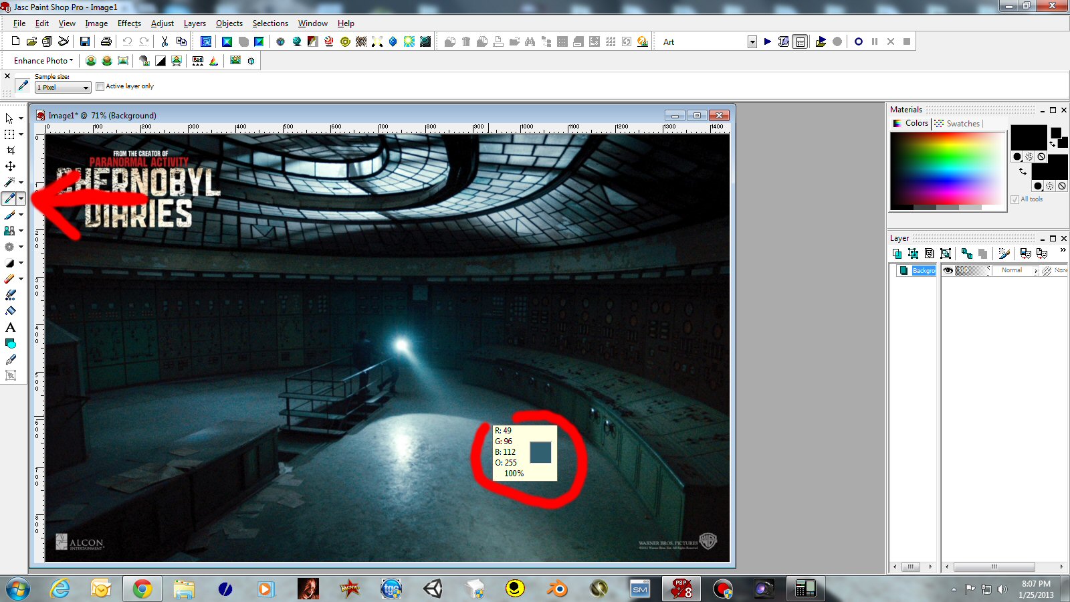Toggle the Layer lock transparency icon

click(x=1047, y=270)
